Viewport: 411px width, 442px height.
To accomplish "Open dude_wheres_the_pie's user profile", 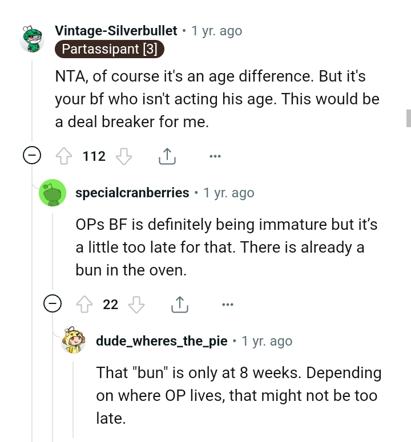I will click(x=163, y=341).
